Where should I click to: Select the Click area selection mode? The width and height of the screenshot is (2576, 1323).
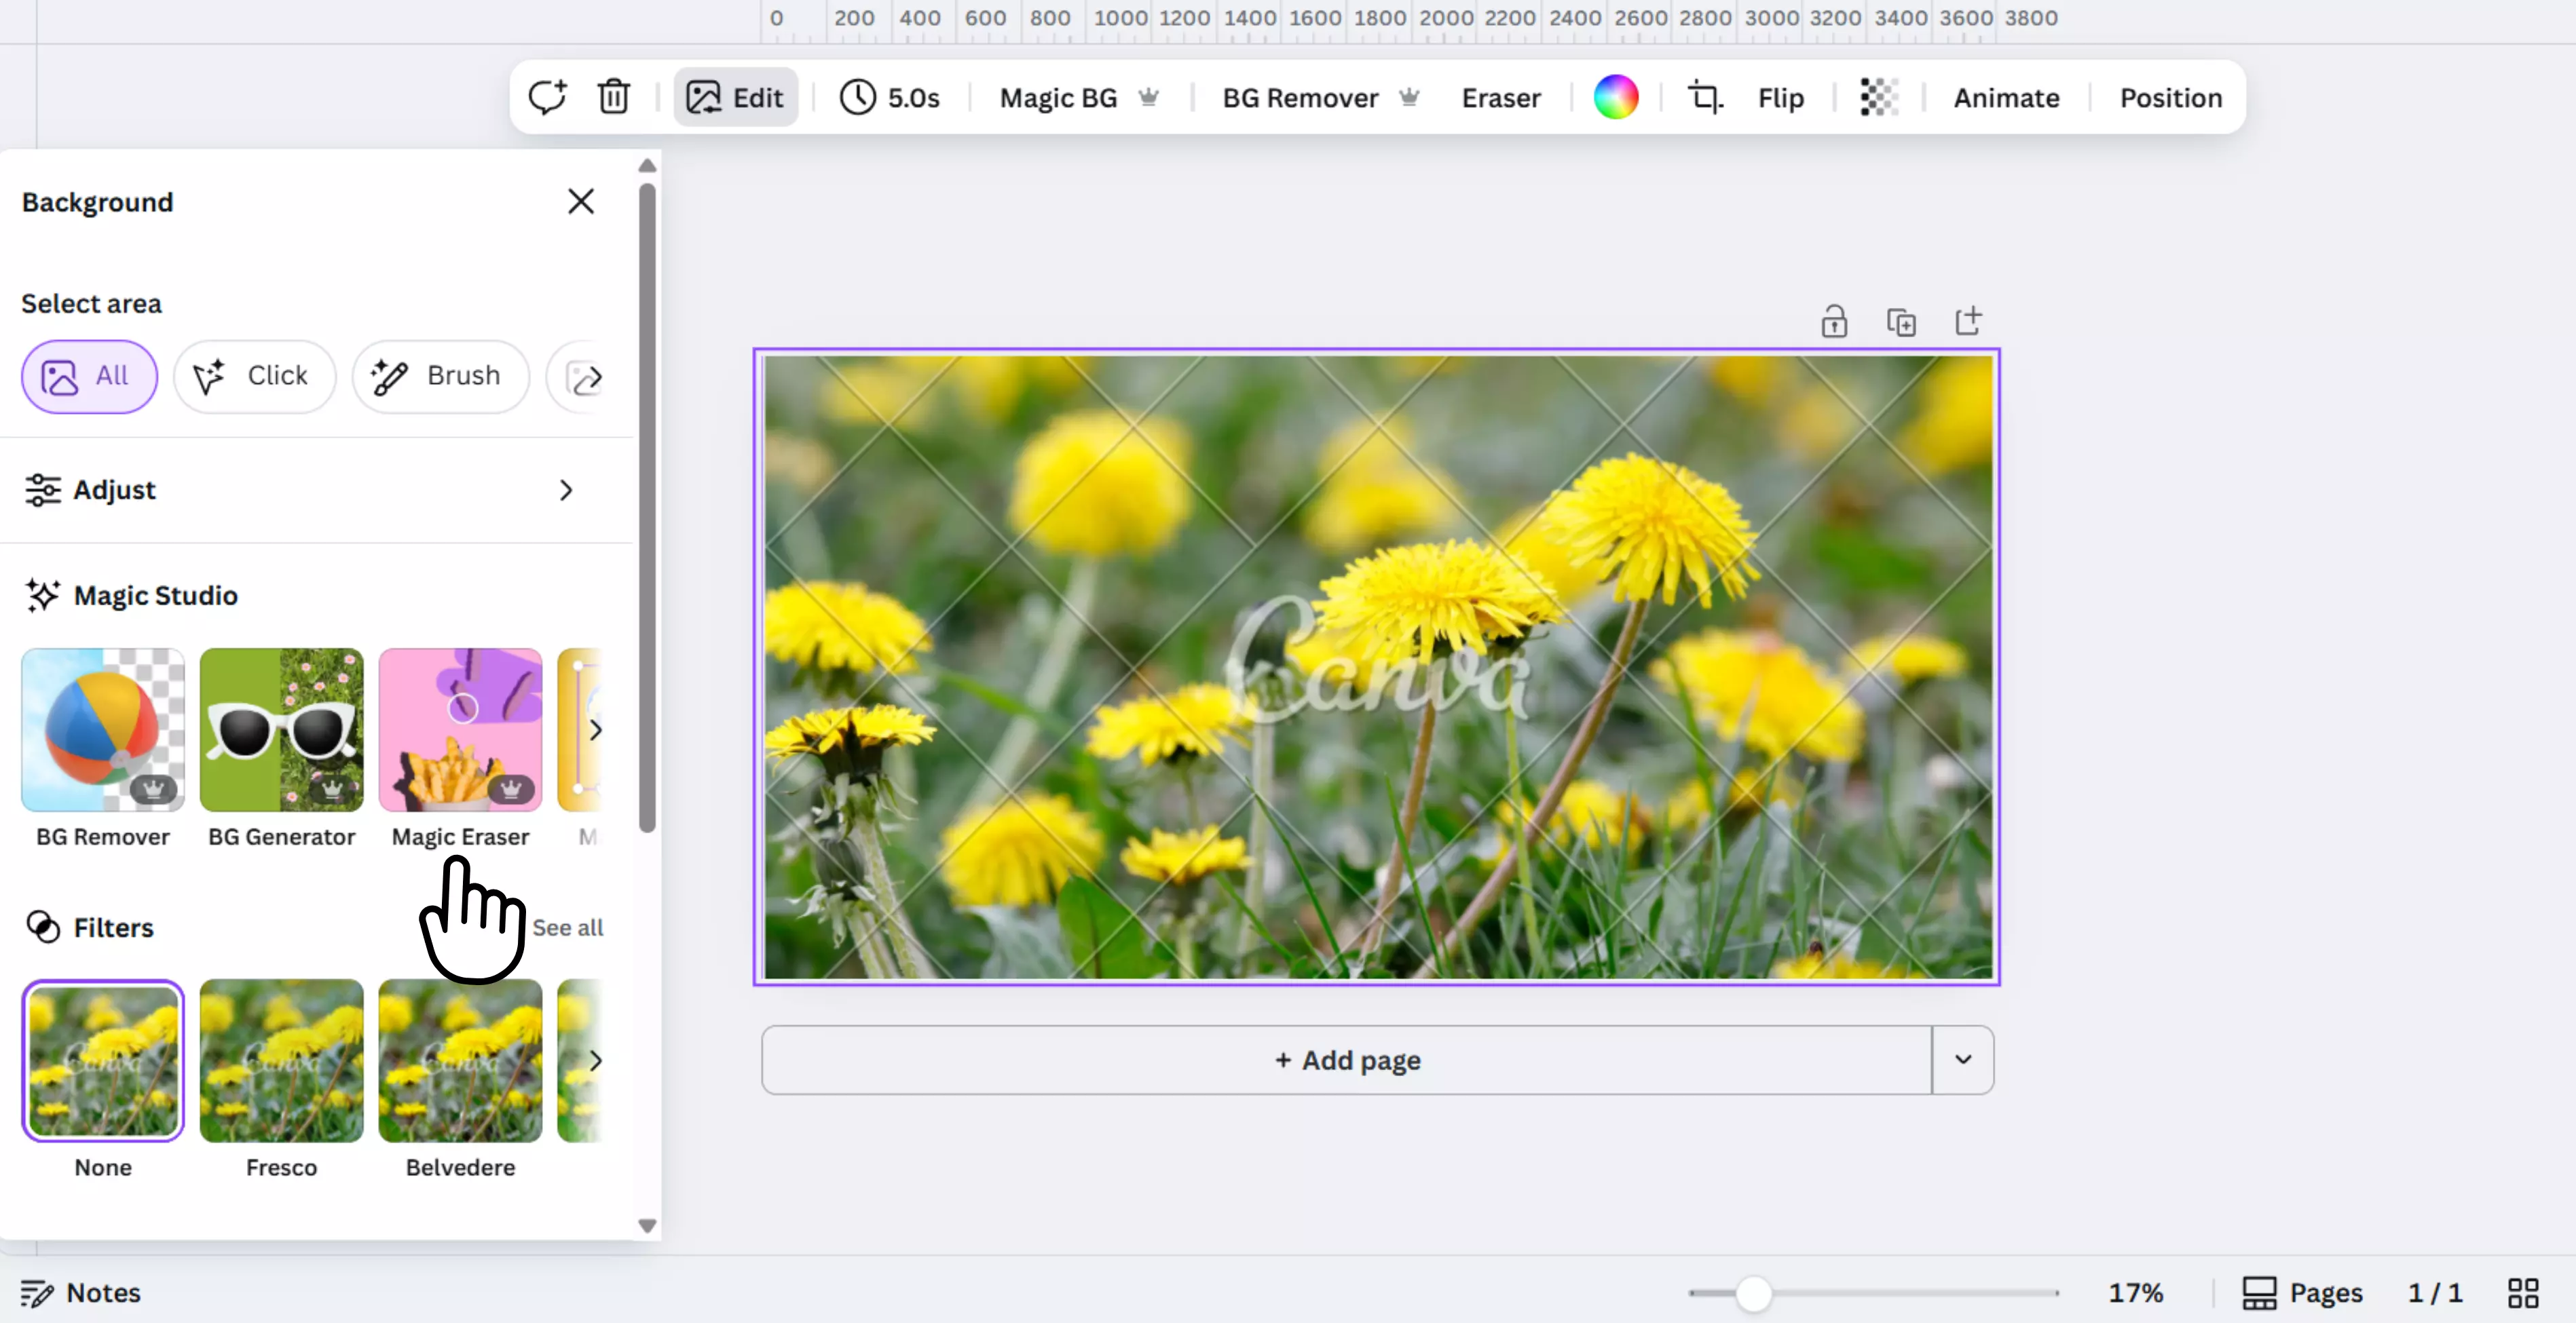[x=254, y=376]
